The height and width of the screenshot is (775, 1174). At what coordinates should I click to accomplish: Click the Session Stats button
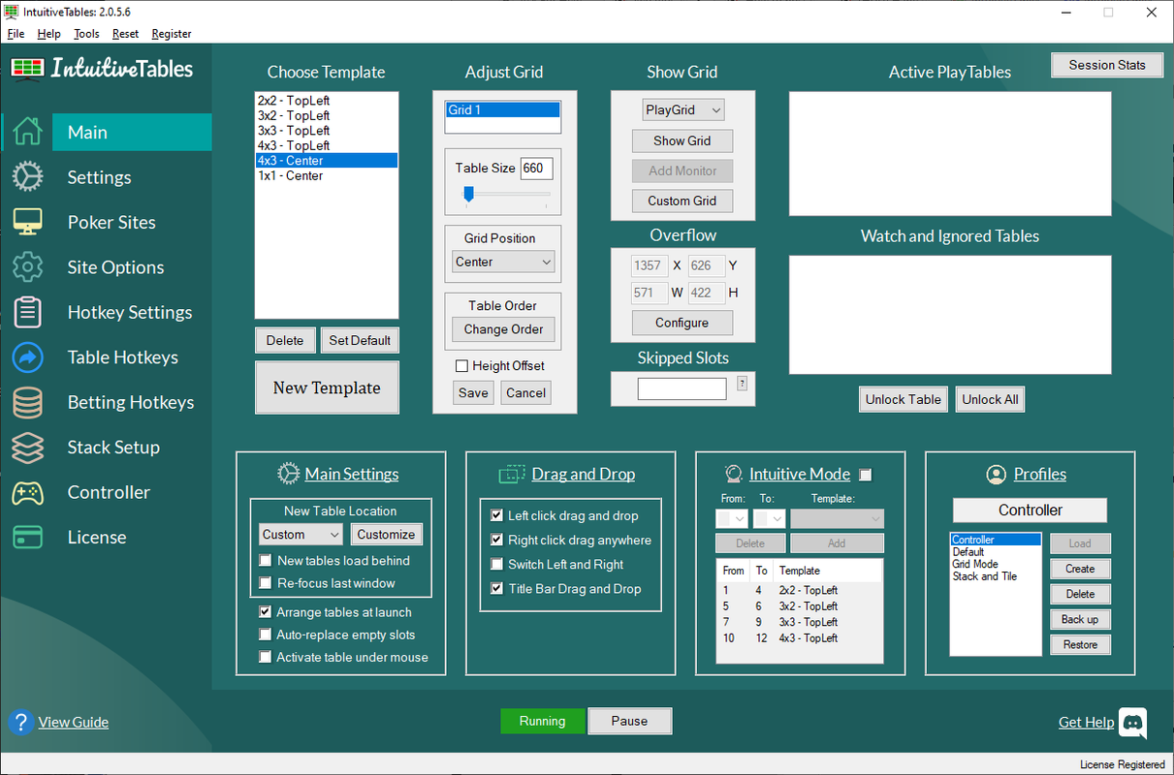1106,65
